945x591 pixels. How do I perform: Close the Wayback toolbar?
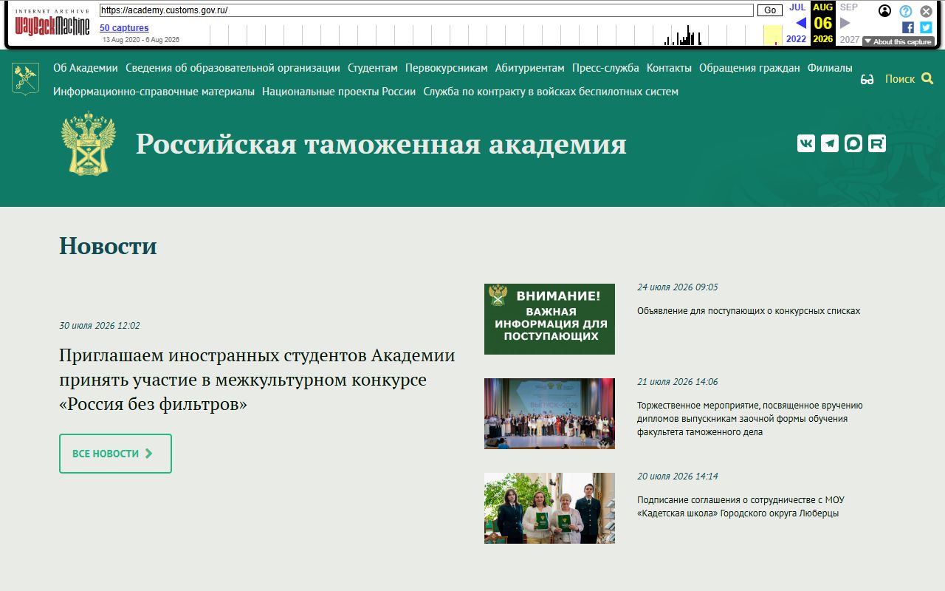[926, 11]
